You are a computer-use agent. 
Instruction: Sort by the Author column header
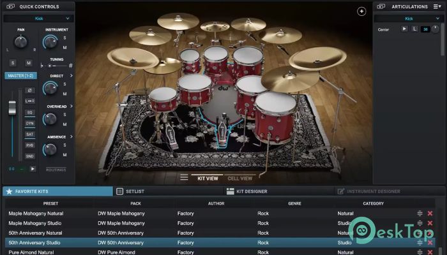[x=216, y=203]
